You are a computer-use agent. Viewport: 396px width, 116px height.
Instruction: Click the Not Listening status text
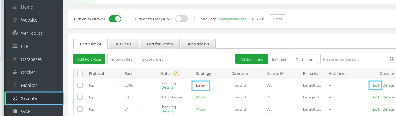coord(172,97)
